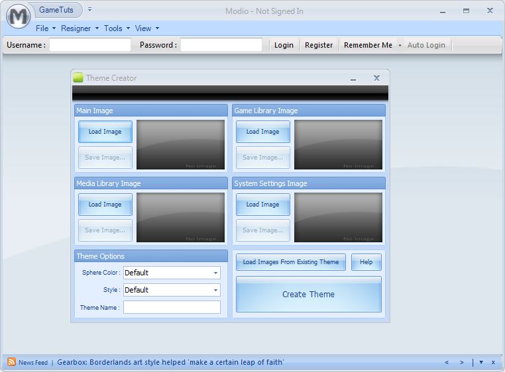505x372 pixels.
Task: Open the quick access toolbar dropdown arrow
Action: click(x=90, y=10)
